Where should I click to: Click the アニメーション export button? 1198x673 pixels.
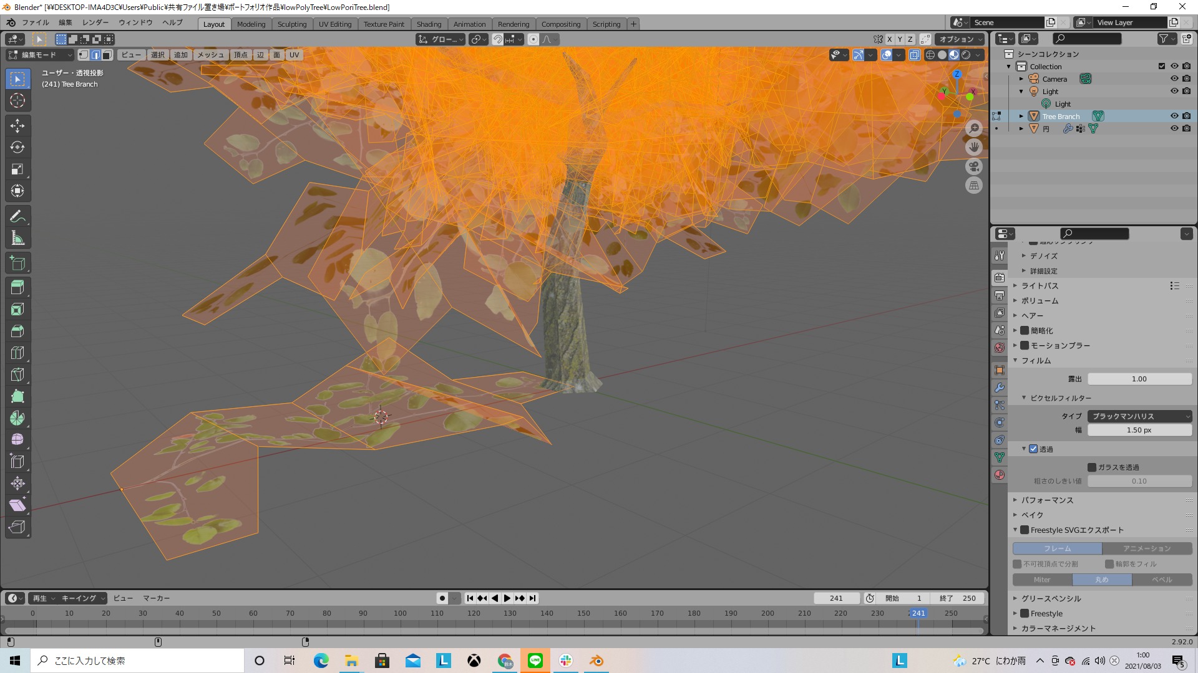coord(1147,548)
